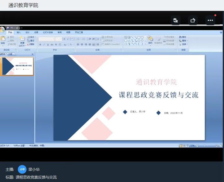Open the three-dots more options button

210,21
